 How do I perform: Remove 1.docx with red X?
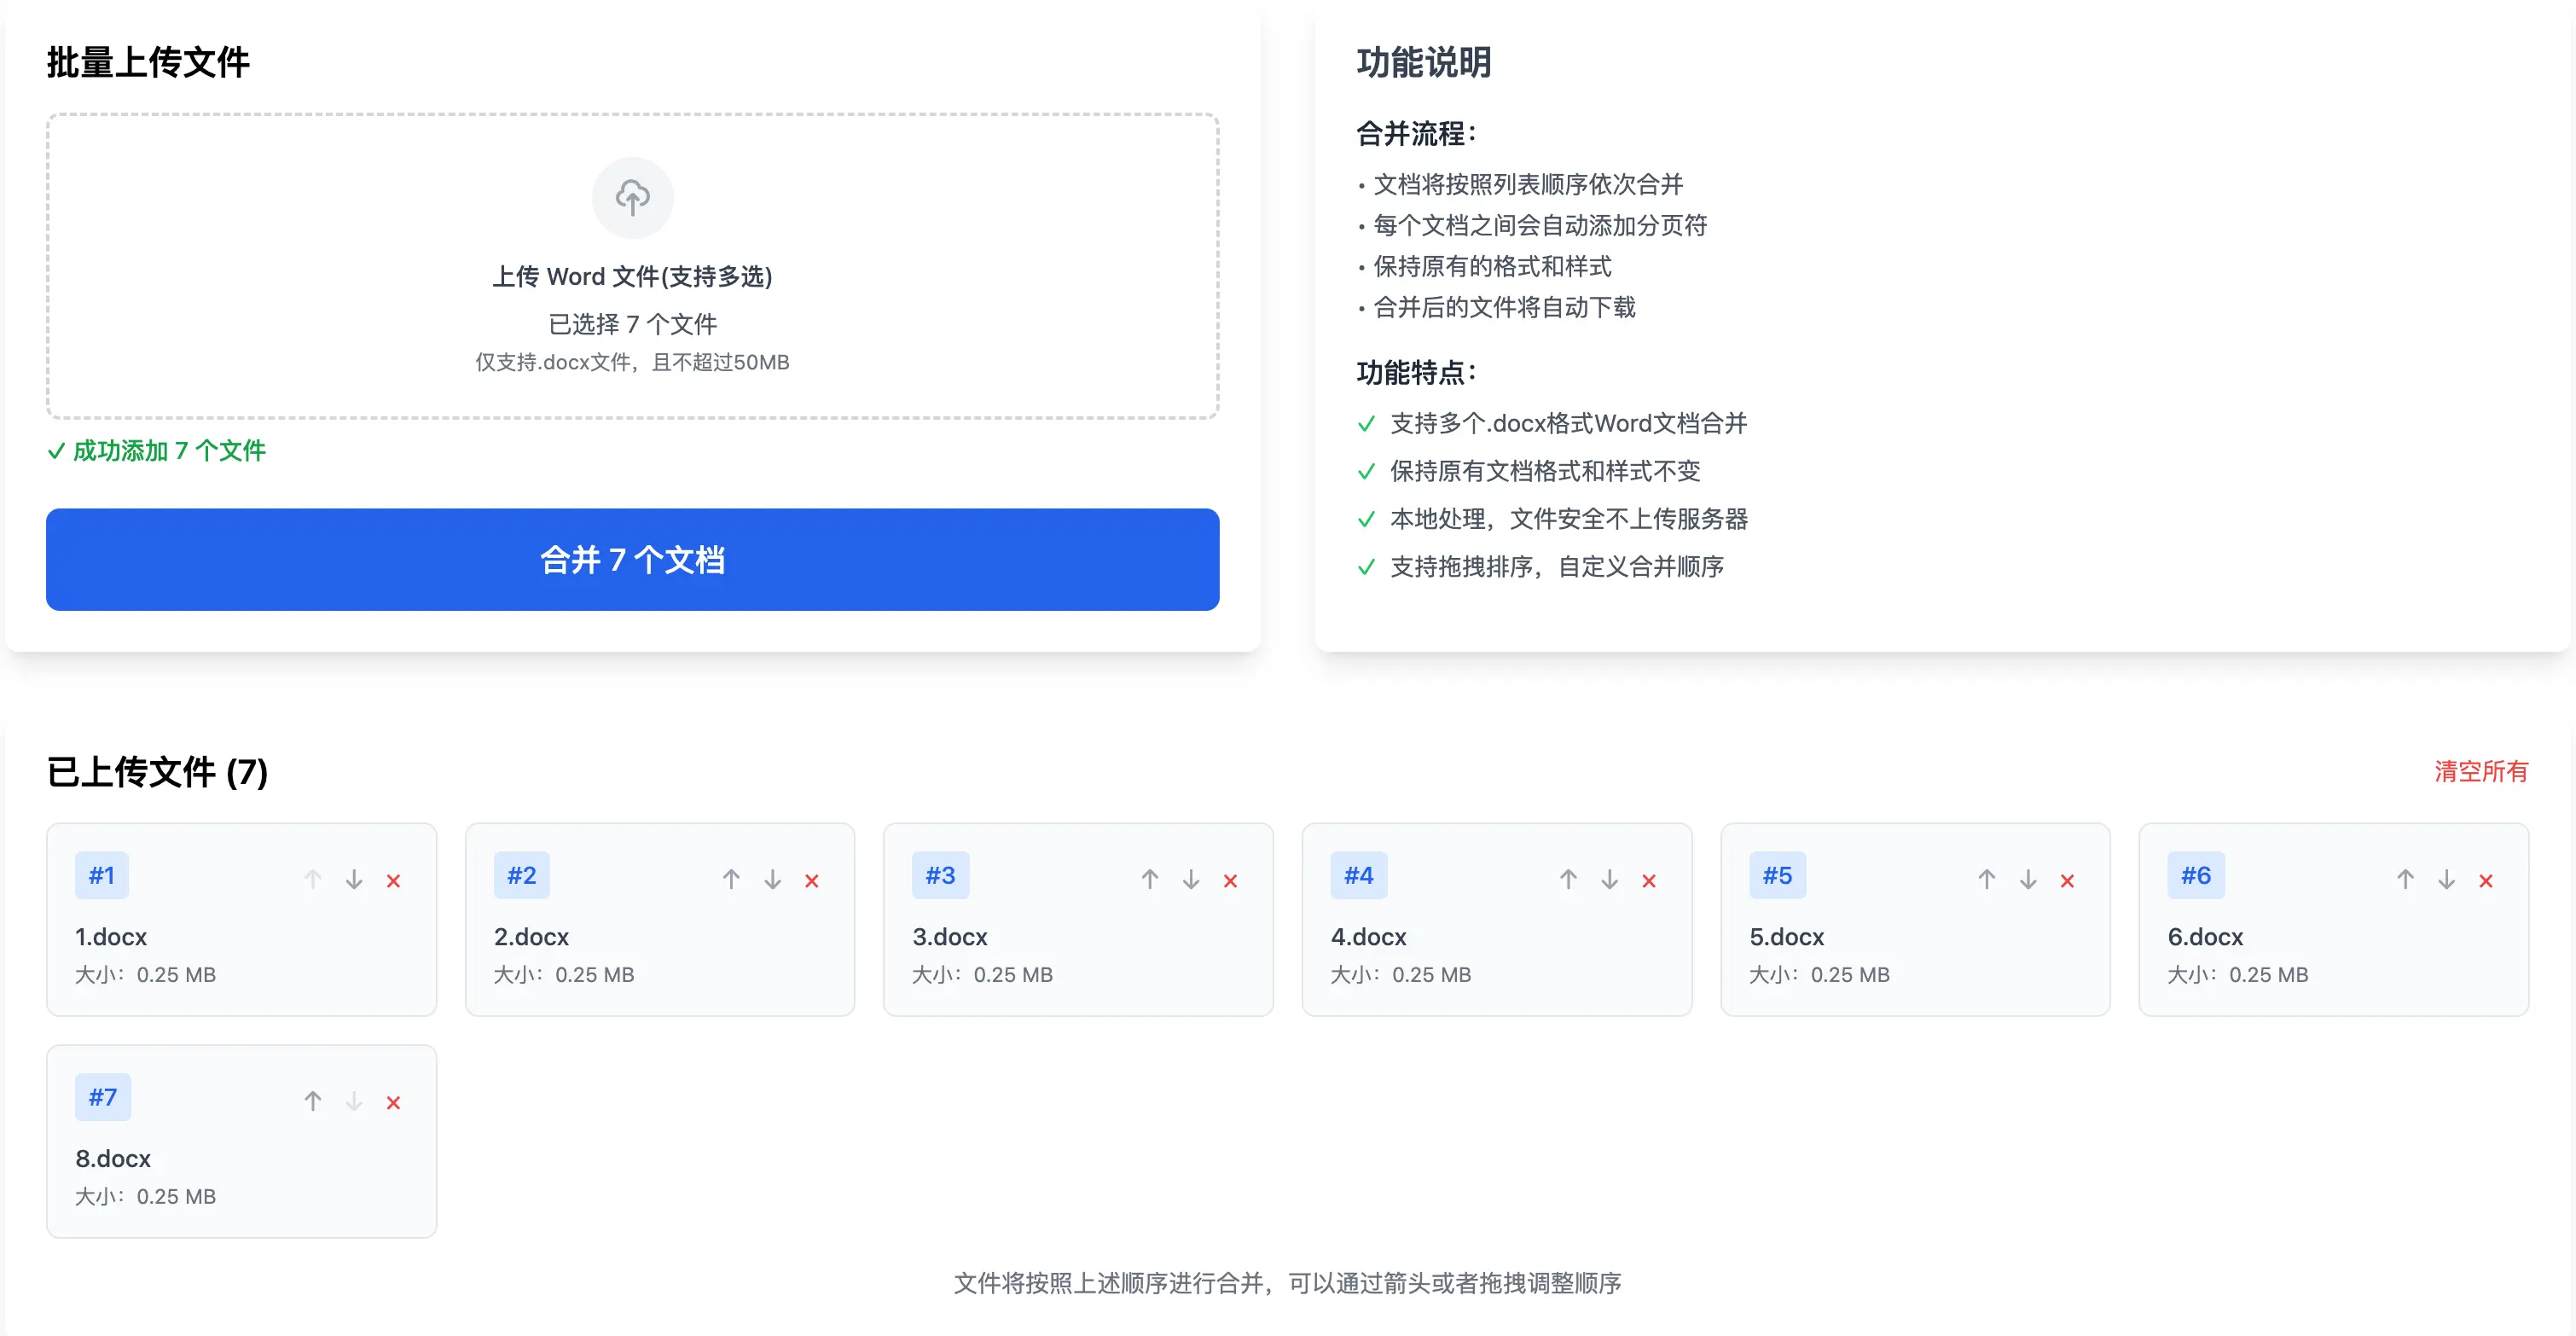(394, 881)
